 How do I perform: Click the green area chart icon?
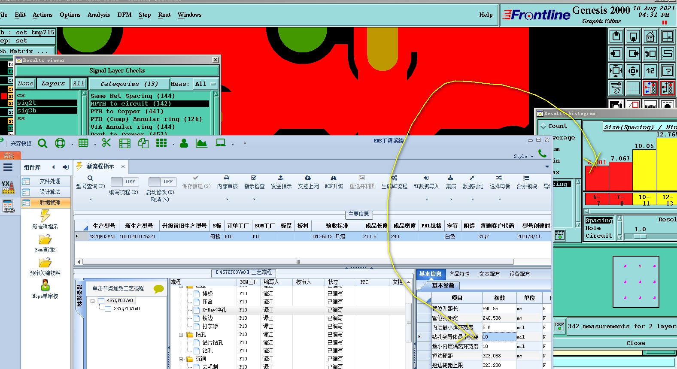(x=201, y=143)
